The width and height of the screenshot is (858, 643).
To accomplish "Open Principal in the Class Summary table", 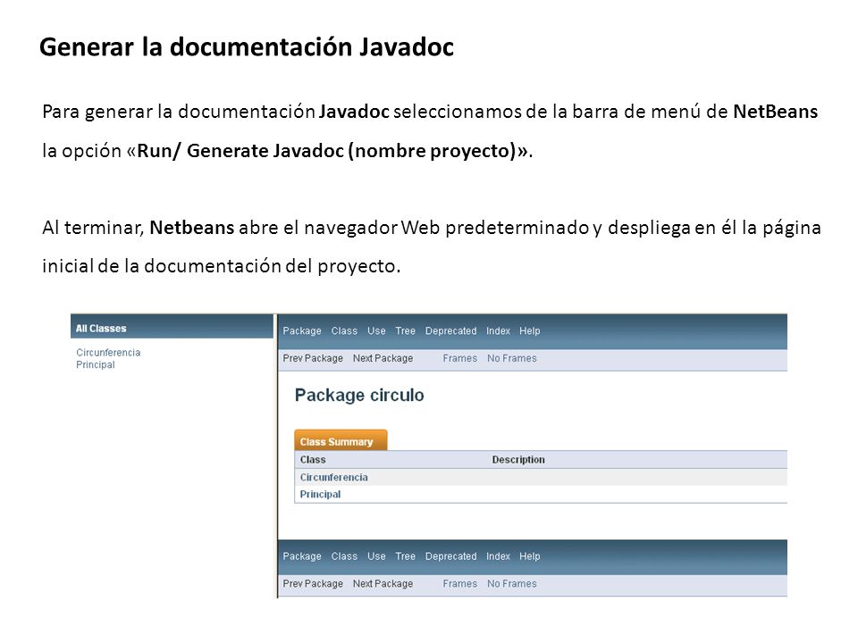I will [x=320, y=494].
